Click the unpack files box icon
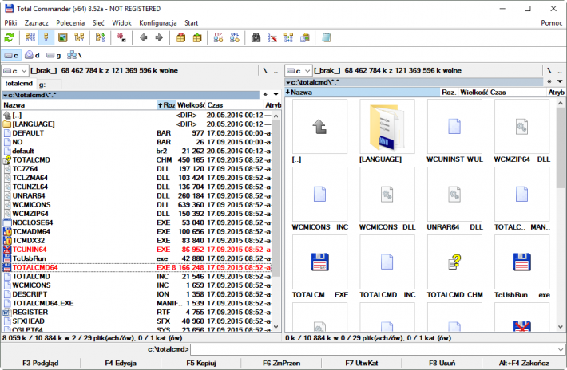 tap(197, 37)
